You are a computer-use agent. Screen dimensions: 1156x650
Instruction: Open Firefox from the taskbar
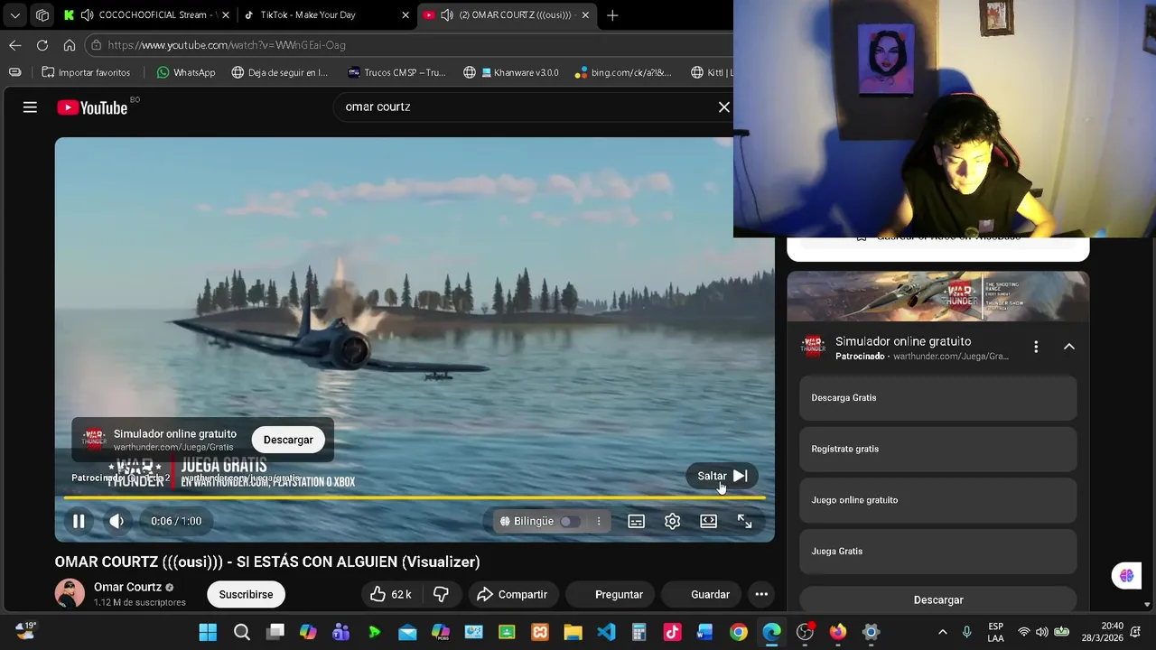tap(838, 632)
